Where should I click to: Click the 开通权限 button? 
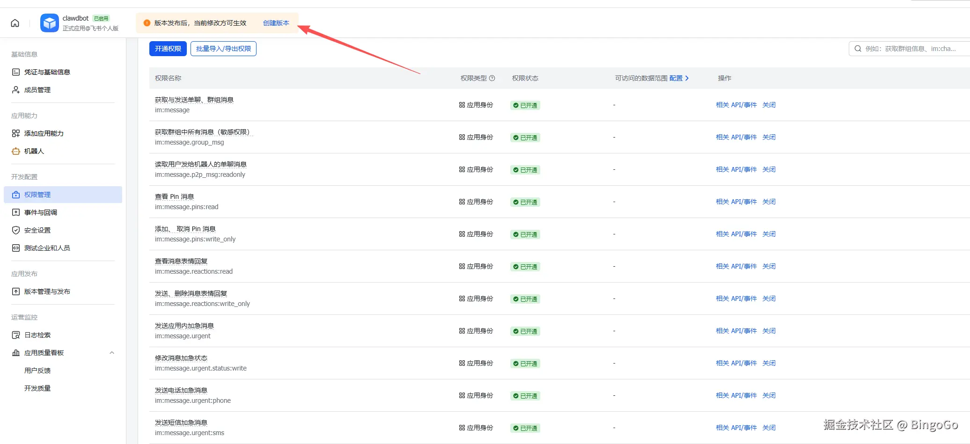tap(168, 49)
